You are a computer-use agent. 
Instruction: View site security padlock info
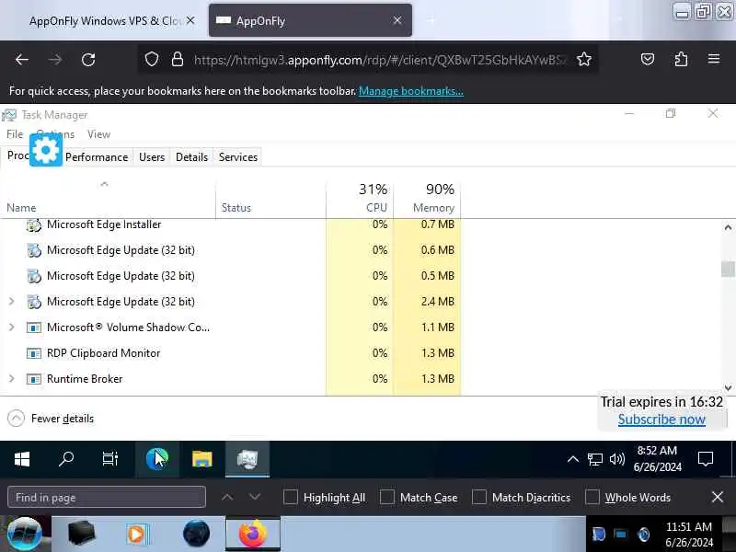[177, 60]
